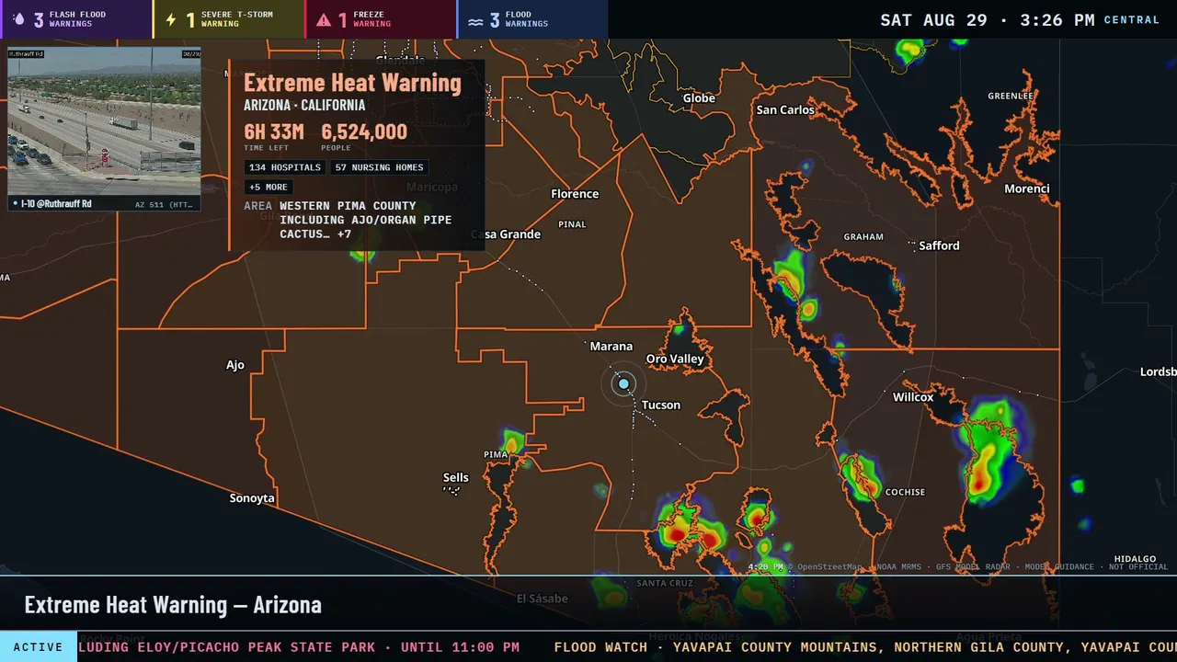
Task: Click the Casa Grande city label
Action: pos(506,234)
